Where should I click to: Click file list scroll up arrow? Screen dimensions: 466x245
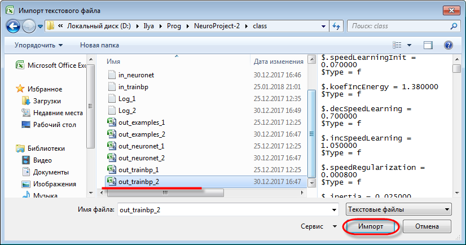(x=311, y=59)
